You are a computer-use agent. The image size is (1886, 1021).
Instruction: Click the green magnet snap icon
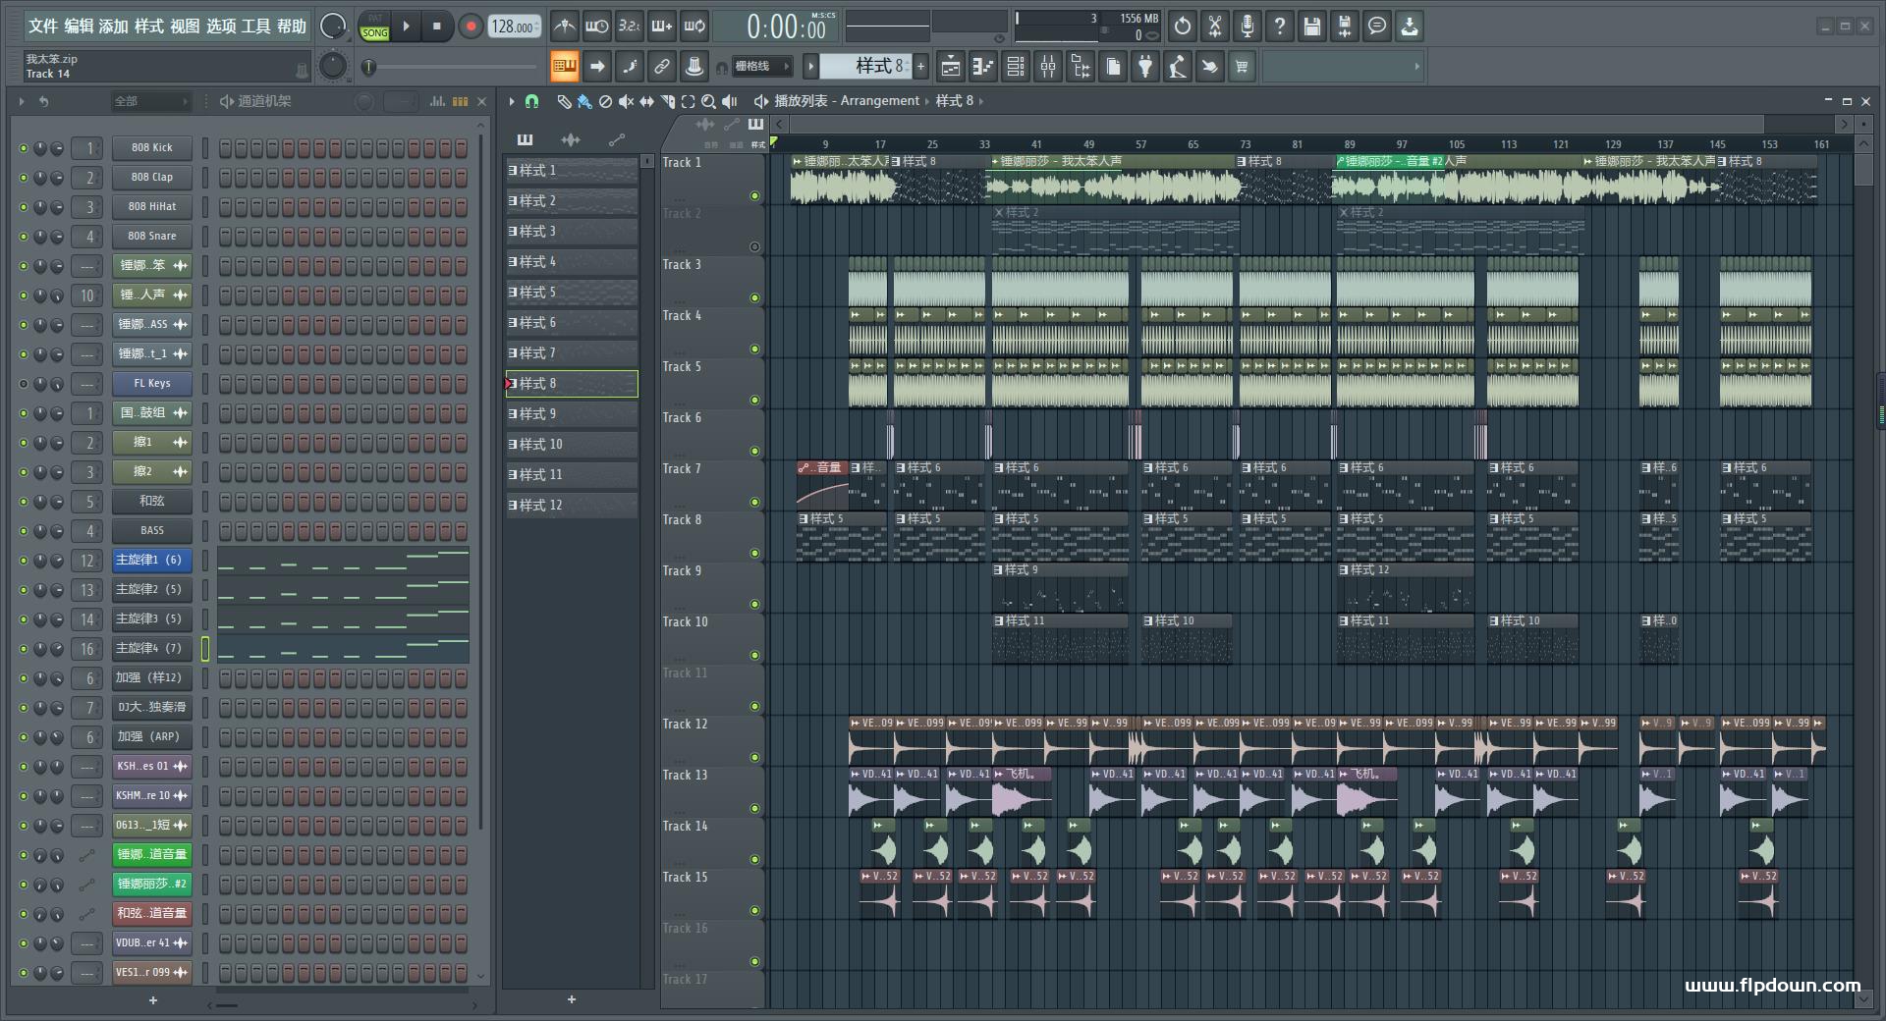coord(531,101)
